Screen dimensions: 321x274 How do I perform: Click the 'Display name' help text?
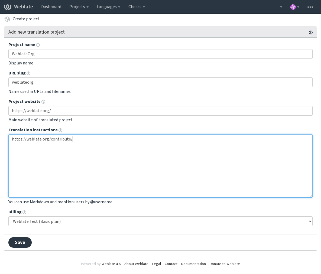click(x=21, y=63)
